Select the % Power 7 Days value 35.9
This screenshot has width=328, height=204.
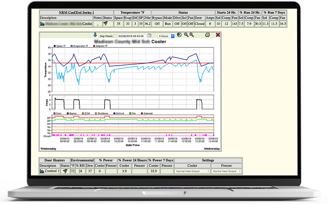[x=154, y=171]
